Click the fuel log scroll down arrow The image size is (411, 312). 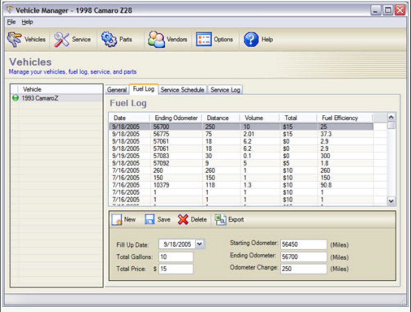391,201
